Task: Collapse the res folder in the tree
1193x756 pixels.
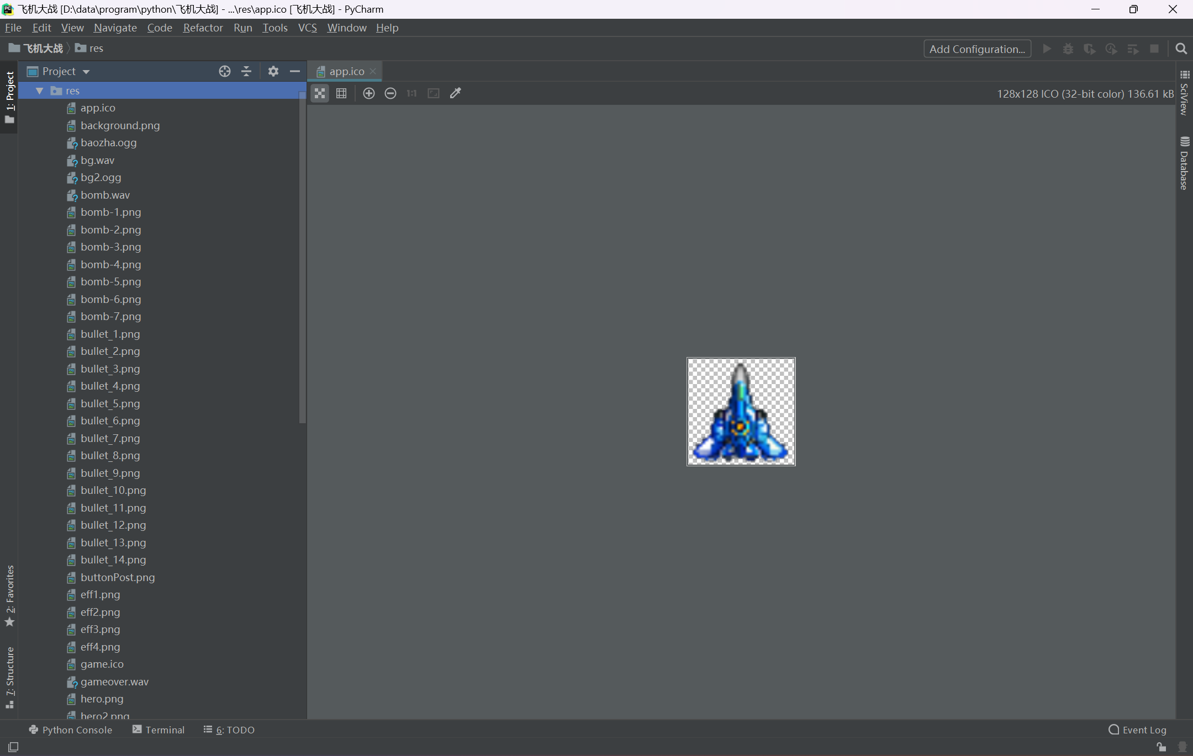Action: click(40, 90)
